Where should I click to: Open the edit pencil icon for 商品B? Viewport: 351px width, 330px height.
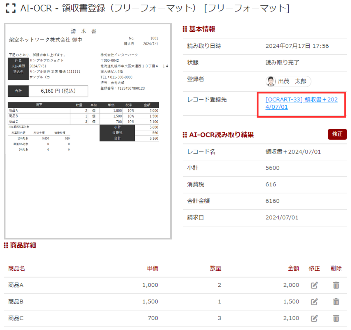click(x=314, y=301)
